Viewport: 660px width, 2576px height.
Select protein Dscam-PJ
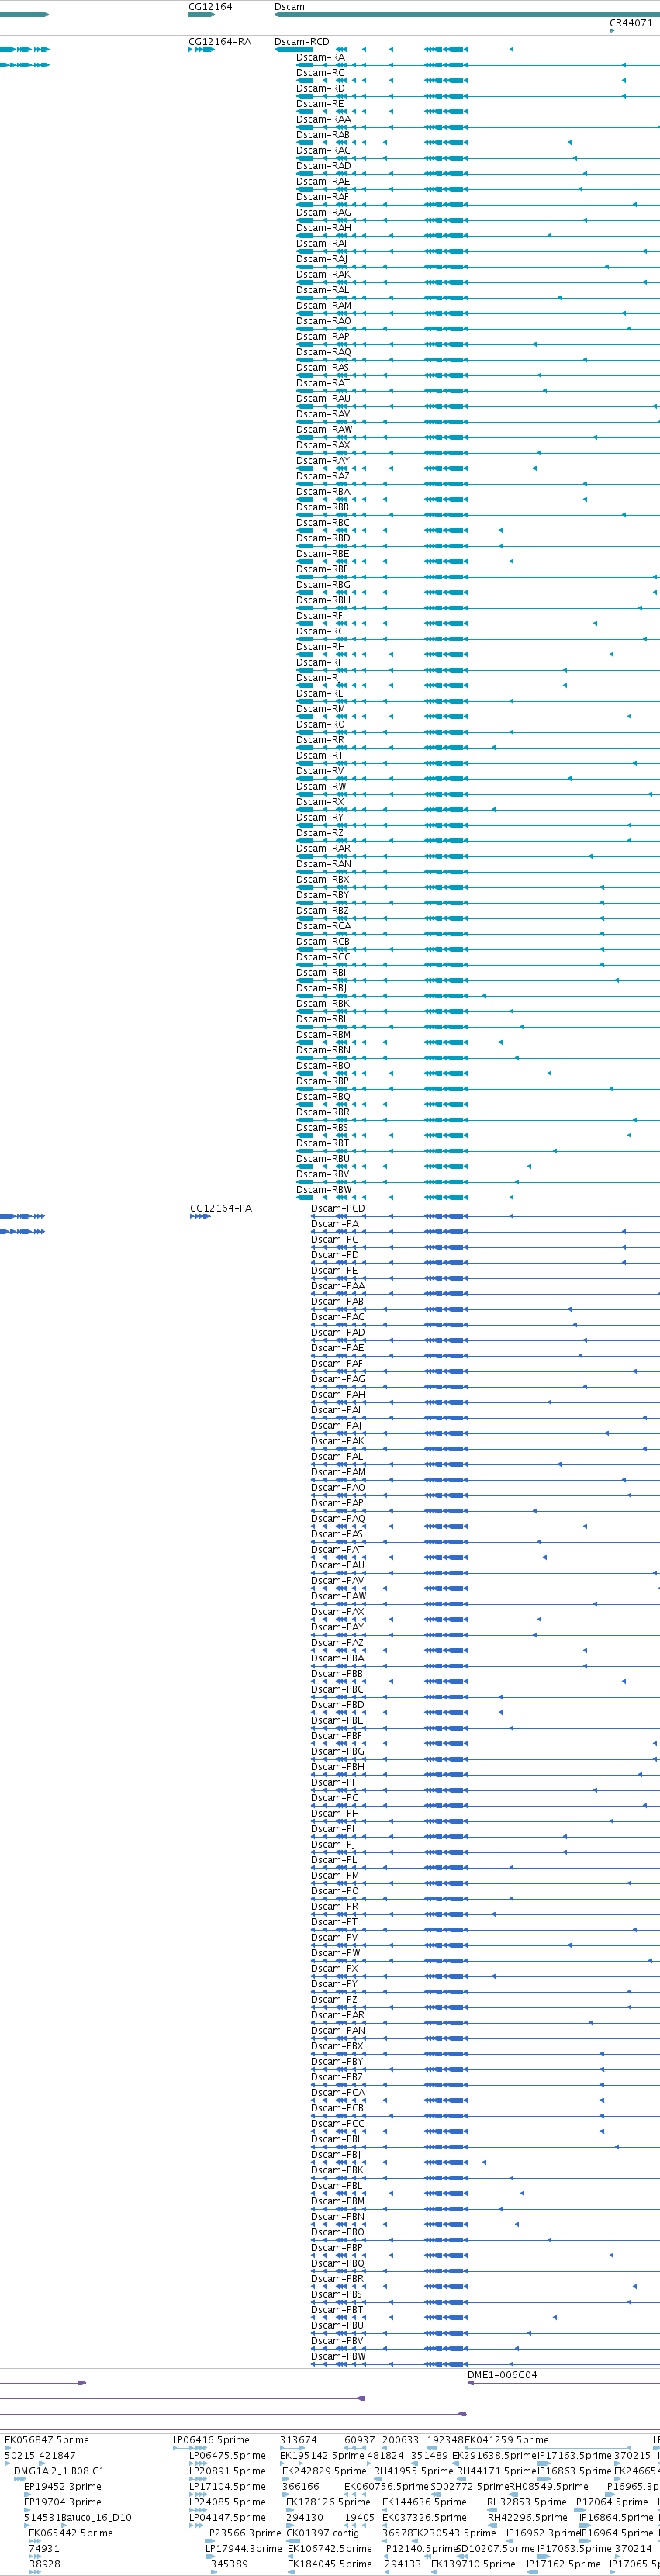[x=333, y=1845]
